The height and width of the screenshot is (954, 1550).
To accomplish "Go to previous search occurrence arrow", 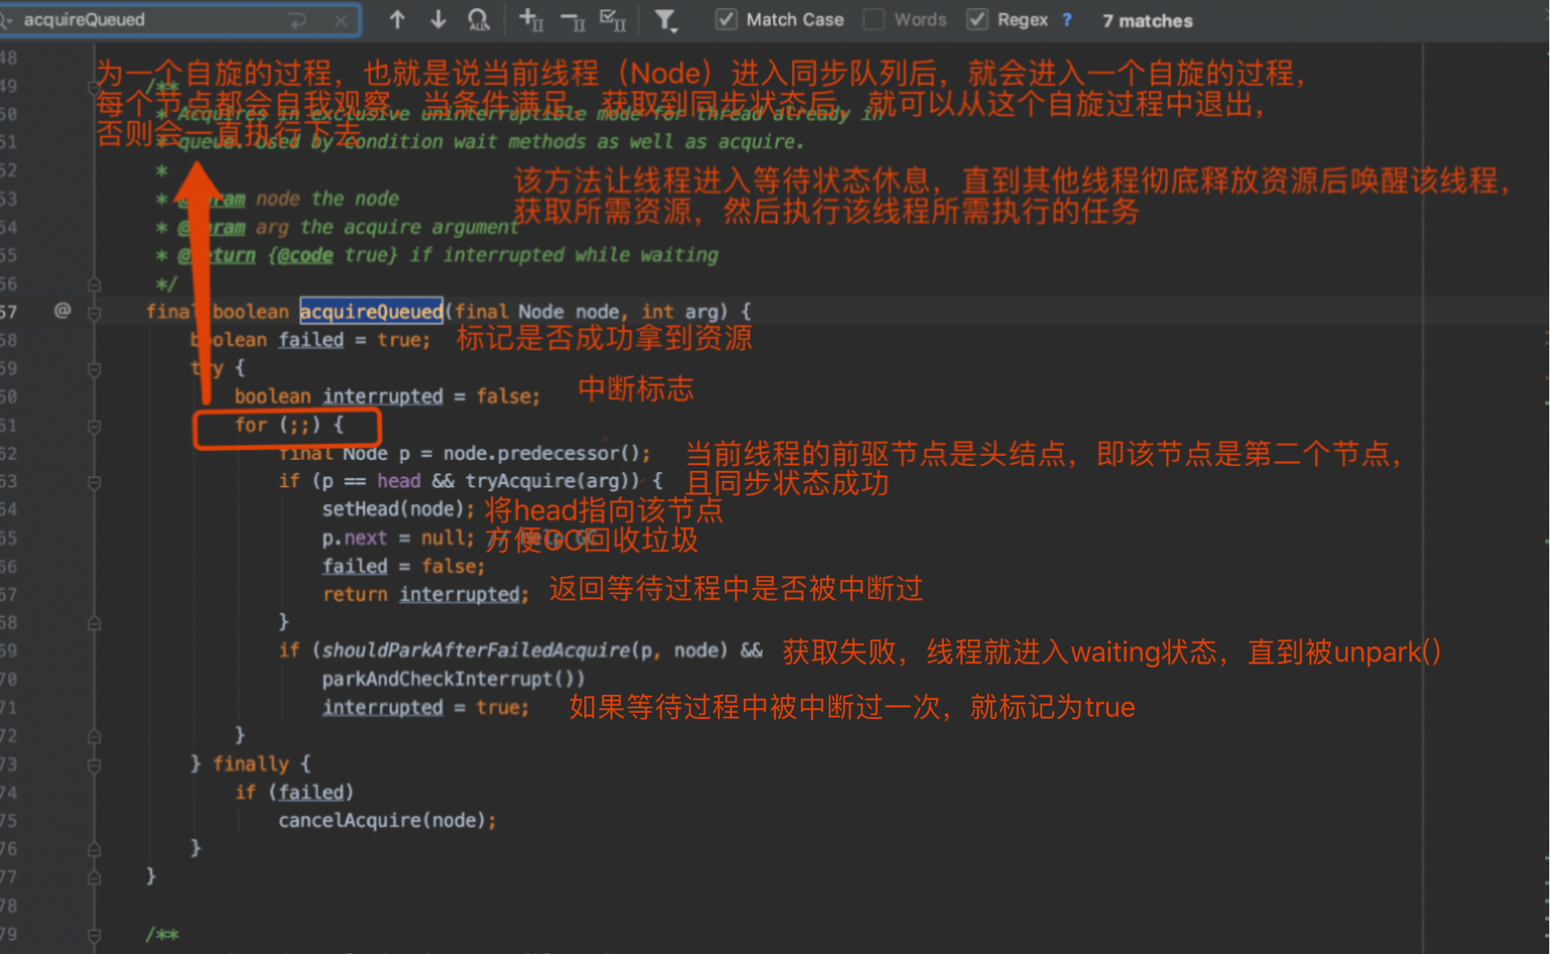I will click(x=397, y=20).
